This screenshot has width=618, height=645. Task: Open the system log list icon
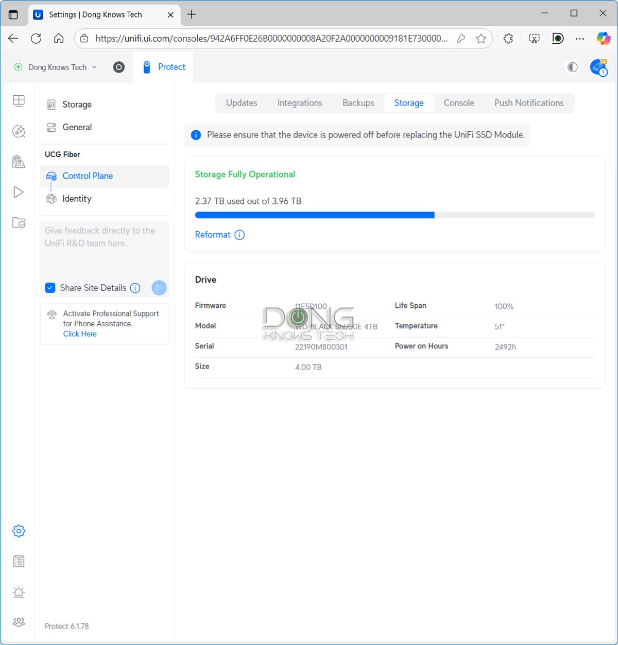pos(19,561)
